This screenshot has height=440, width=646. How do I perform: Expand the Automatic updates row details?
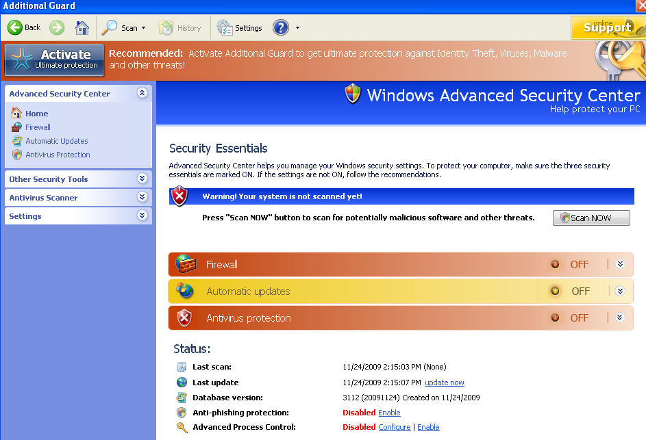[620, 291]
